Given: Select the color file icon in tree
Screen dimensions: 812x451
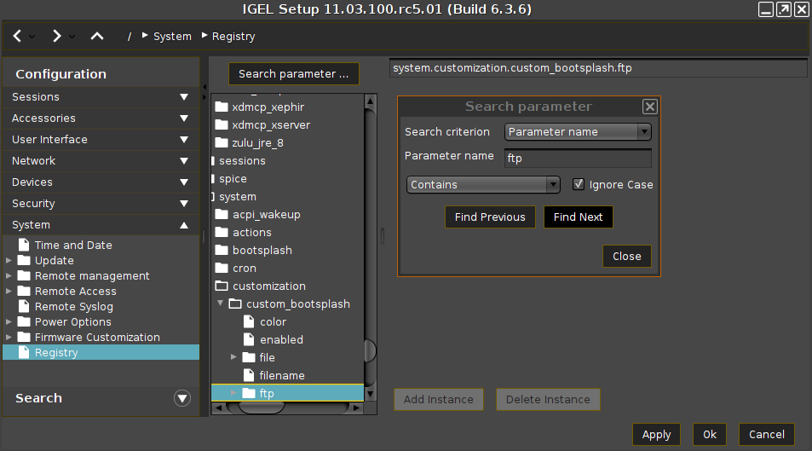Looking at the screenshot, I should (x=249, y=322).
